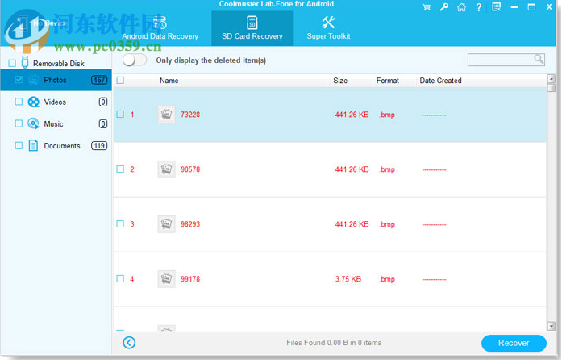The width and height of the screenshot is (562, 363).
Task: Click file name 98293
Action: [x=190, y=224]
